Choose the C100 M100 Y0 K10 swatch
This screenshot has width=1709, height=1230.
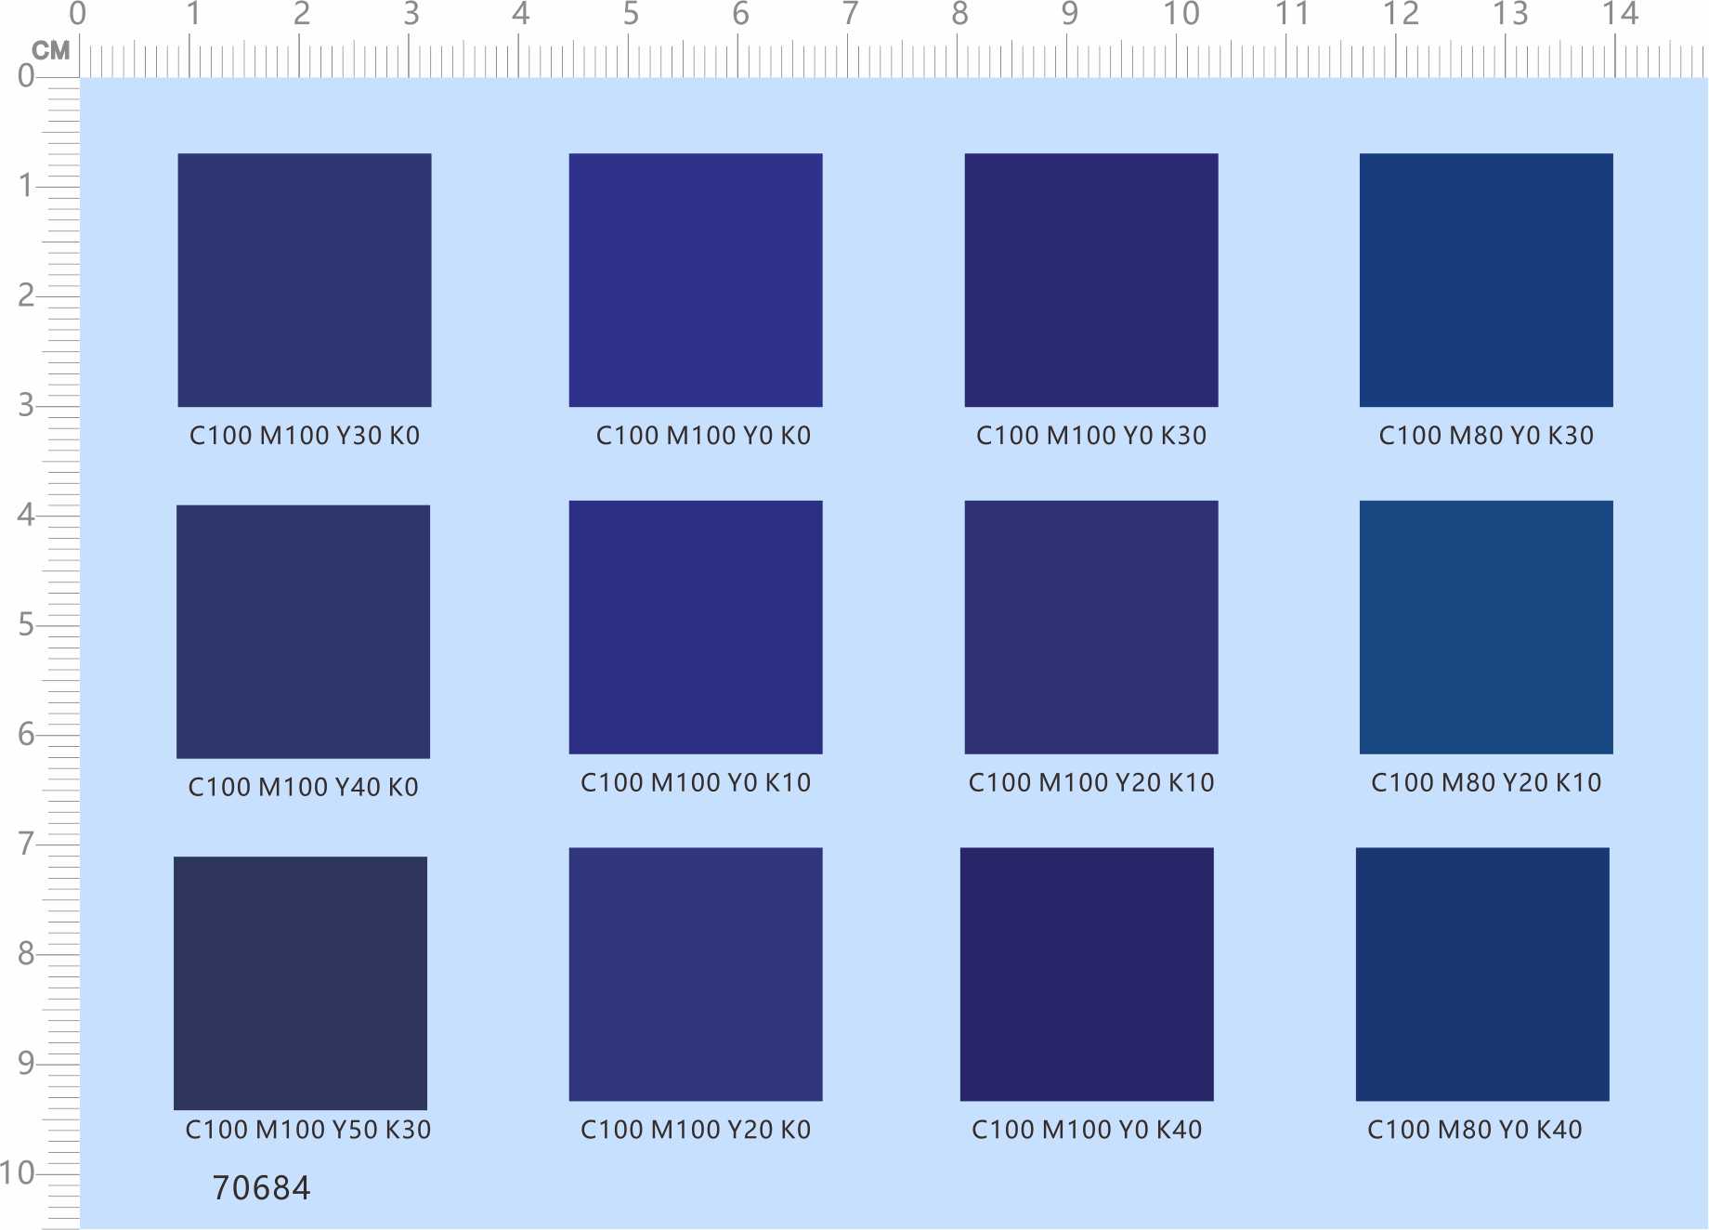pos(696,627)
